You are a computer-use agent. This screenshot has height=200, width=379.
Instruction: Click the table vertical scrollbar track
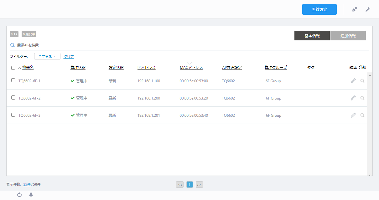[x=370, y=125]
